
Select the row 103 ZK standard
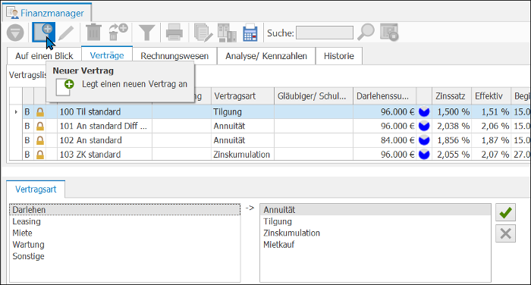pos(269,155)
